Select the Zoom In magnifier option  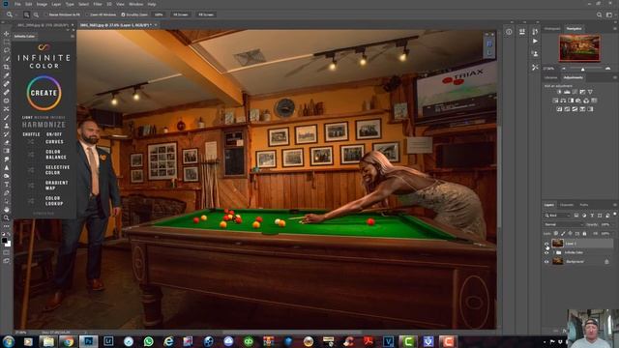point(26,14)
